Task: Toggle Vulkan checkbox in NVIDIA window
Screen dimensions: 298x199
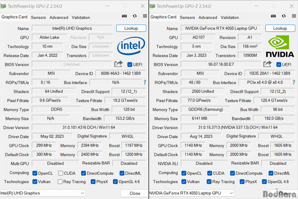Action: 184,182
